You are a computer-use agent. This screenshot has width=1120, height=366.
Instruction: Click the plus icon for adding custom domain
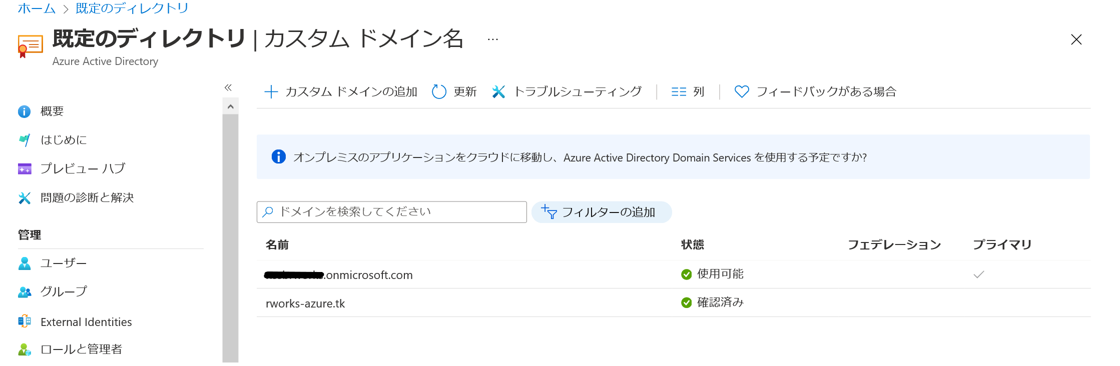tap(271, 91)
